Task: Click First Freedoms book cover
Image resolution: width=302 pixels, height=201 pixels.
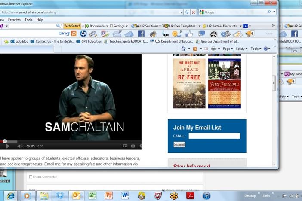Action: [x=225, y=83]
